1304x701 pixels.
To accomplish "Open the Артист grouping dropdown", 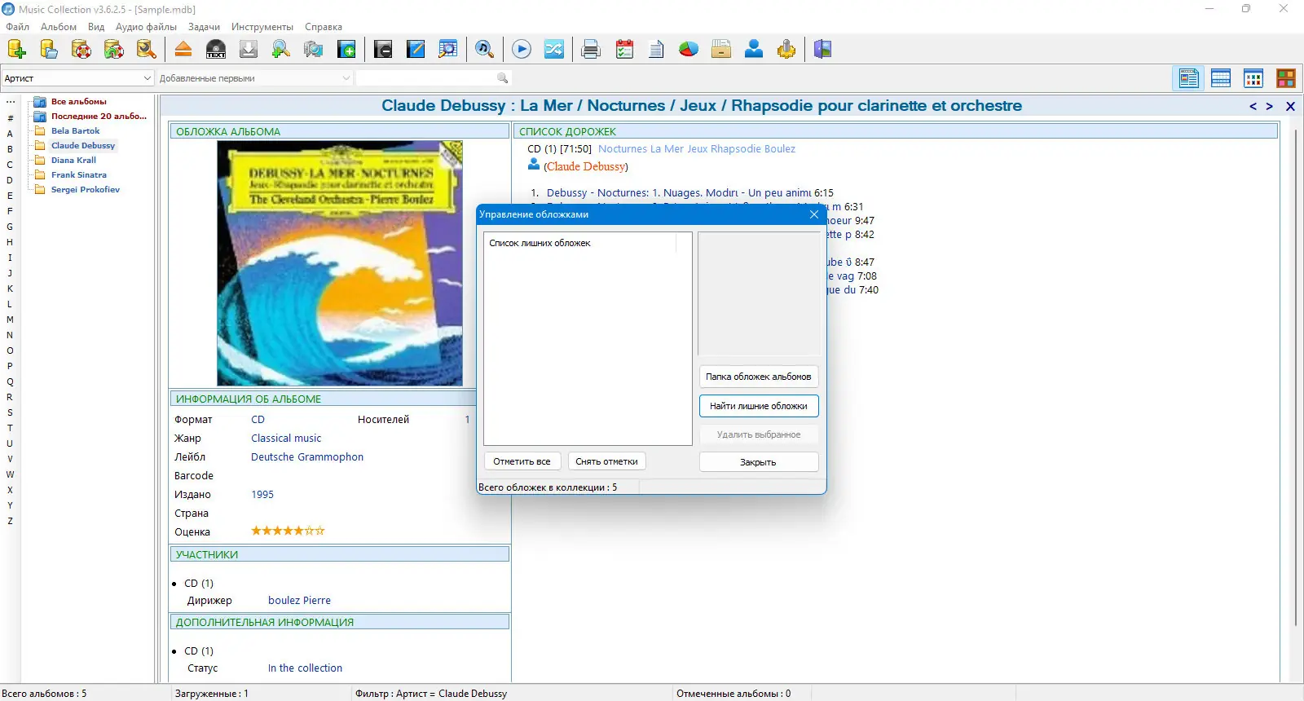I will pos(77,78).
